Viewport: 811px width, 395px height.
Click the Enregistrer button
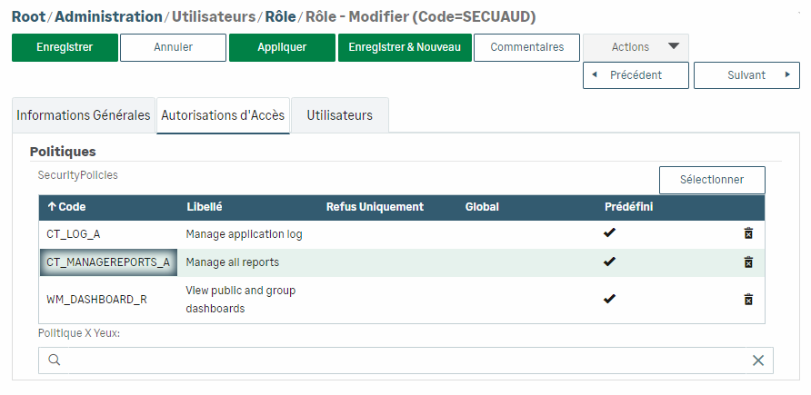65,47
